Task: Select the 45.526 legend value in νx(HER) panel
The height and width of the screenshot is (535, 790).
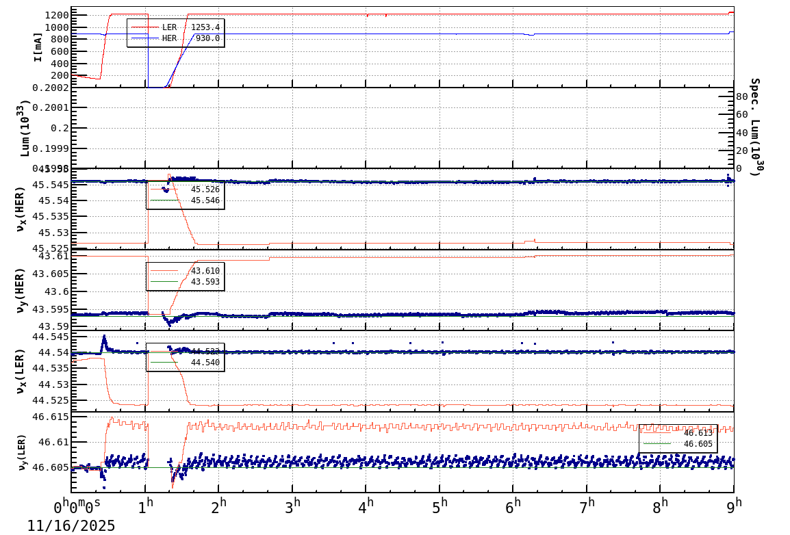Action: coord(205,190)
